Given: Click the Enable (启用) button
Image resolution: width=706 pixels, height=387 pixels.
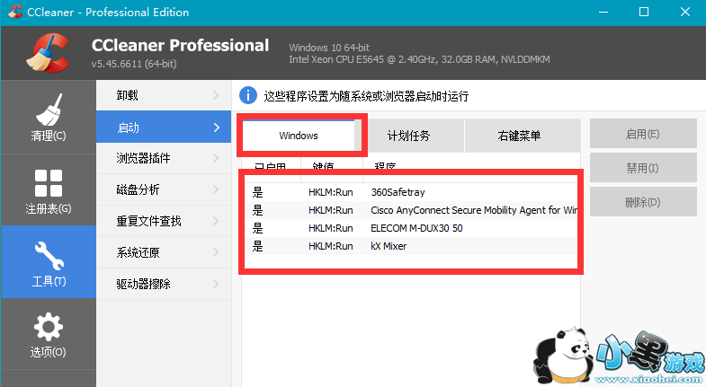Looking at the screenshot, I should tap(643, 134).
